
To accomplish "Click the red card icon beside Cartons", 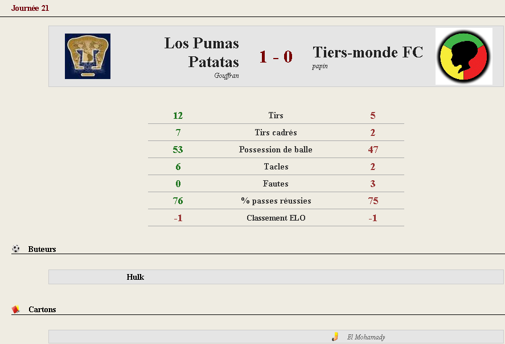I will [15, 309].
